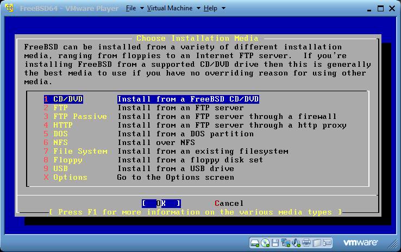Close the VMware Player window
The height and width of the screenshot is (252, 401).
pyautogui.click(x=392, y=9)
